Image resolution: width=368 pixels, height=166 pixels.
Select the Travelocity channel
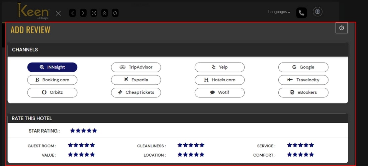click(x=303, y=80)
